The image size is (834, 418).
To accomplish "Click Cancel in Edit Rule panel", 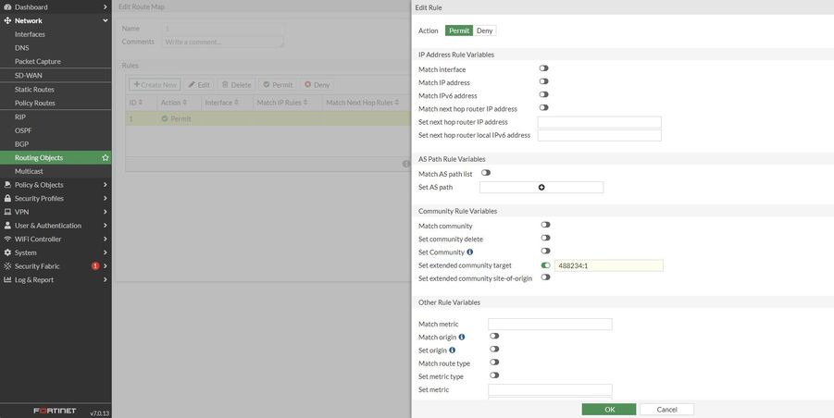I will coord(667,410).
